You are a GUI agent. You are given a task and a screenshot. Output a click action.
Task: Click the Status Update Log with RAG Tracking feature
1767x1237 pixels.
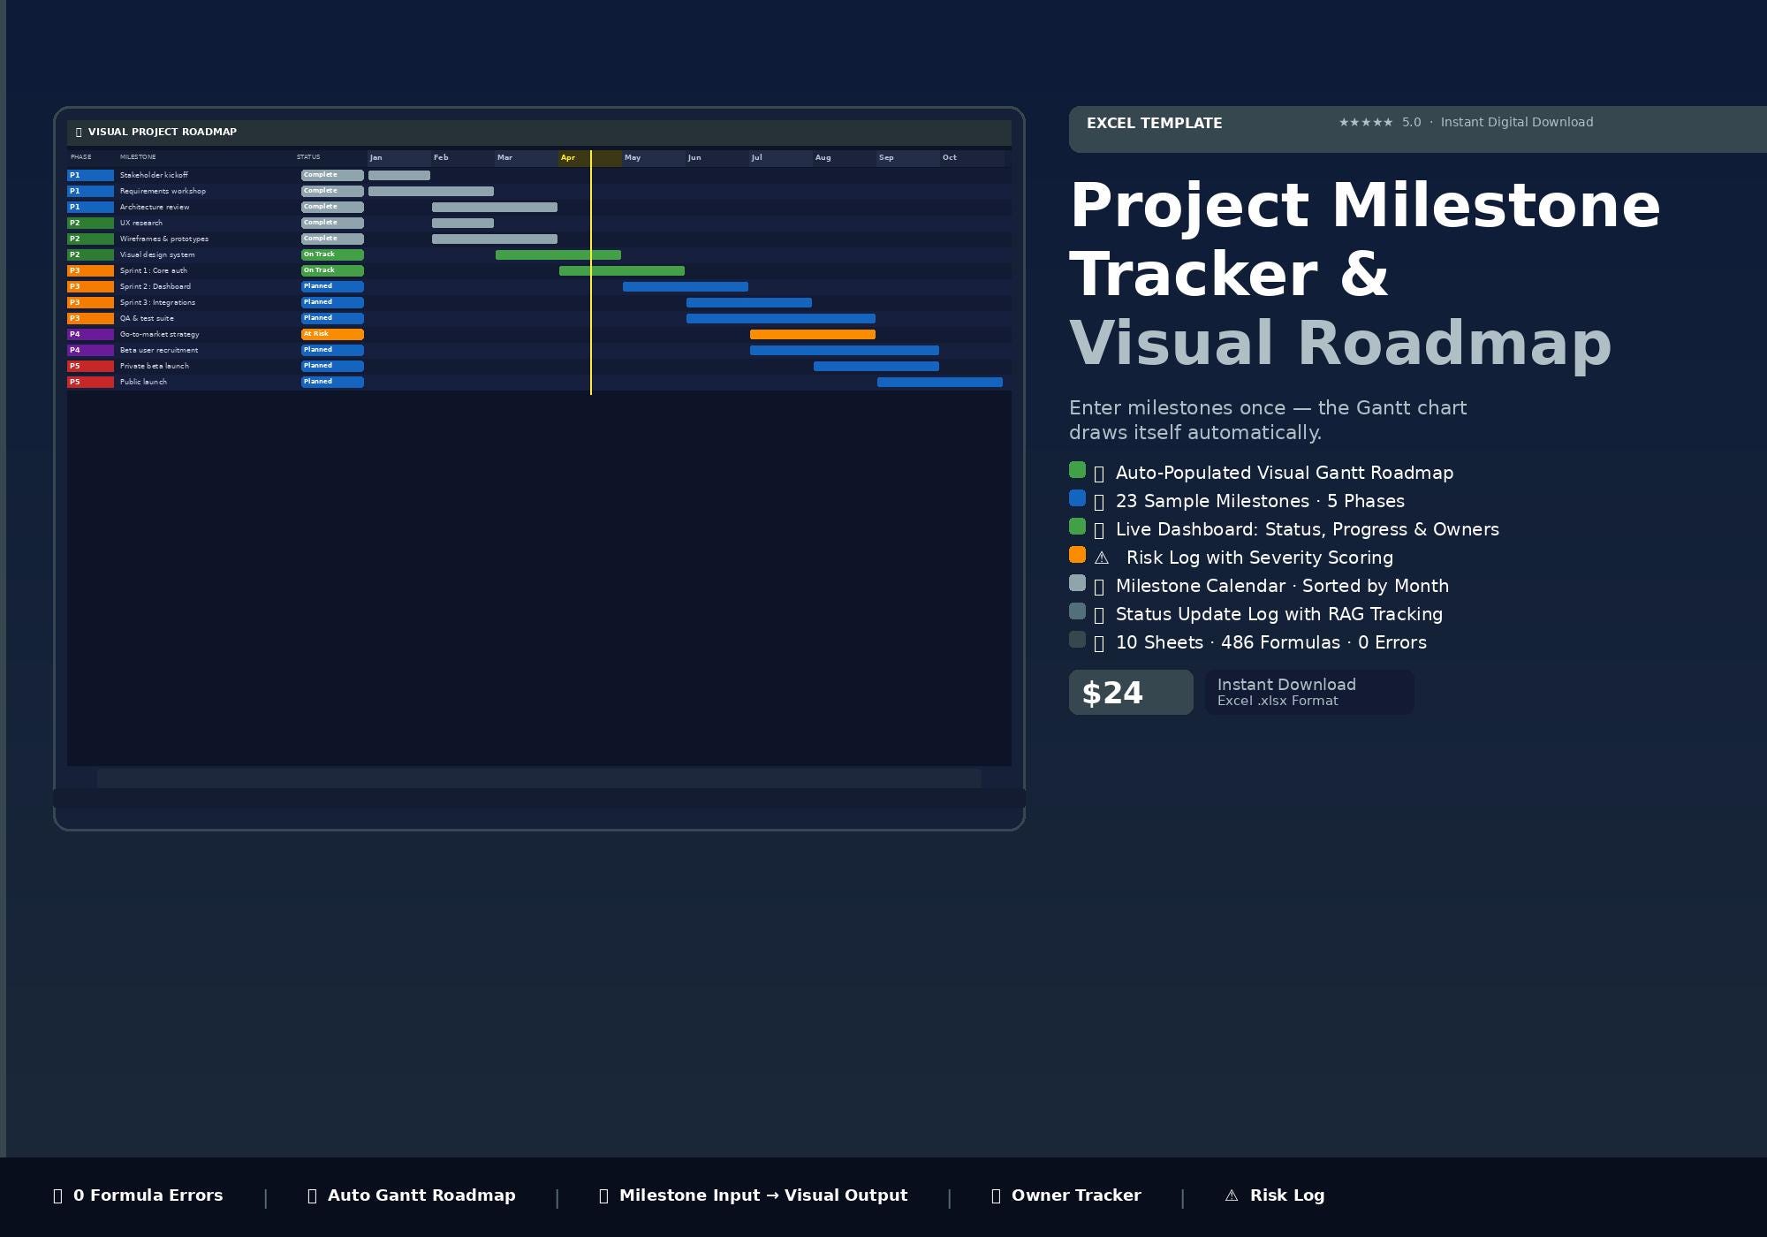[x=1278, y=614]
